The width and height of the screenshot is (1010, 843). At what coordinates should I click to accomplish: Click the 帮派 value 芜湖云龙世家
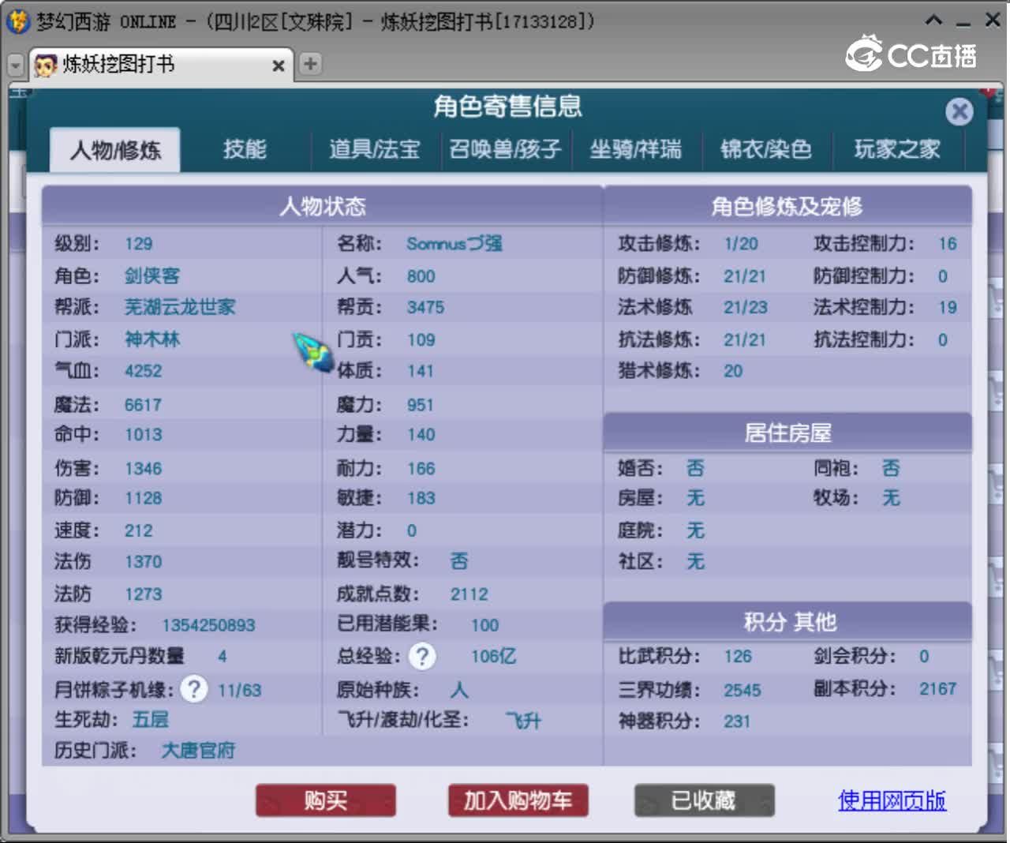(x=180, y=307)
